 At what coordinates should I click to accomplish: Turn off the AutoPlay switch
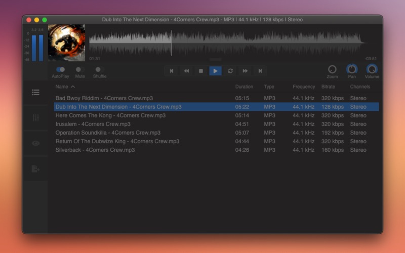pos(60,69)
